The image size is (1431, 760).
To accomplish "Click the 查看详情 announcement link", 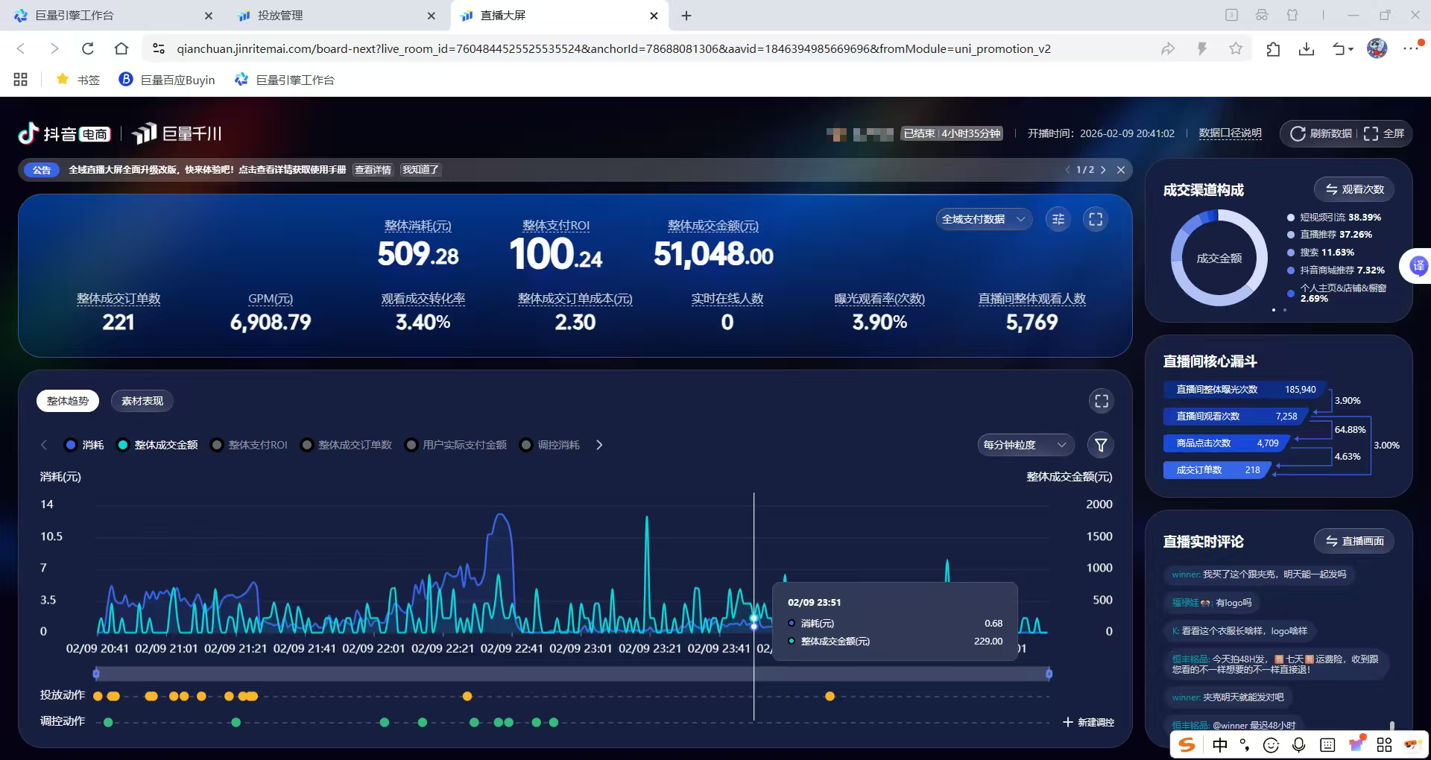I will [373, 170].
